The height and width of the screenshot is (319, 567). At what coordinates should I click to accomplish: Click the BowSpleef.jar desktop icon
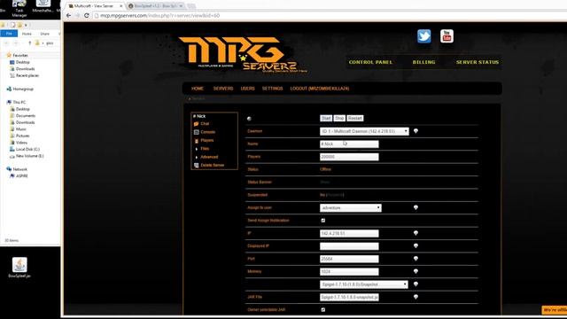(x=19, y=268)
